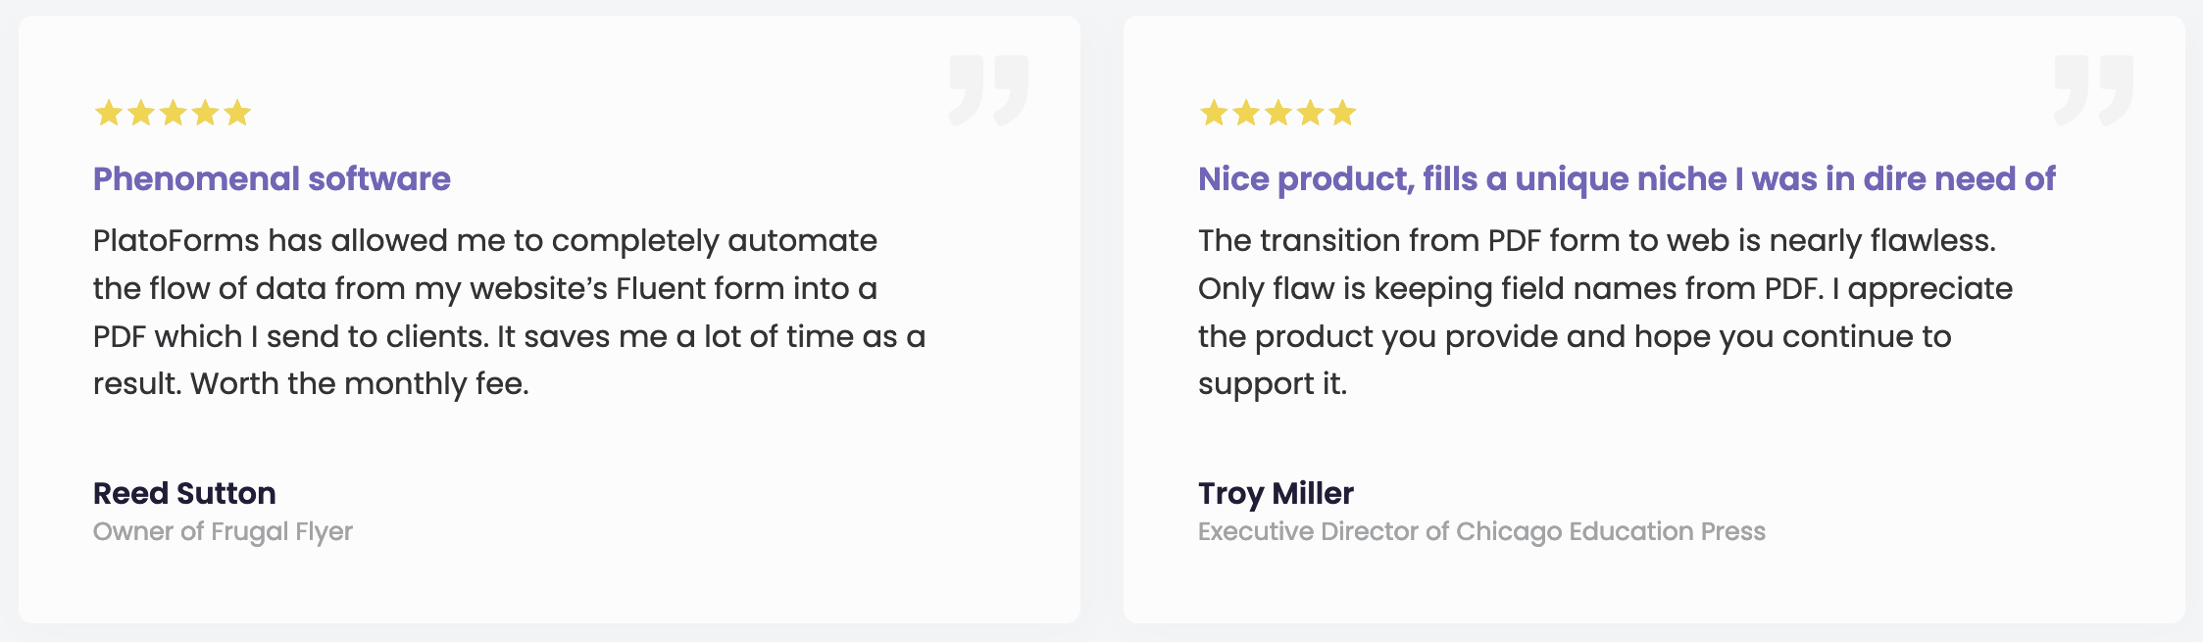Click the fifth star in Reed Sutton's rating
The height and width of the screenshot is (642, 2203).
[x=237, y=114]
